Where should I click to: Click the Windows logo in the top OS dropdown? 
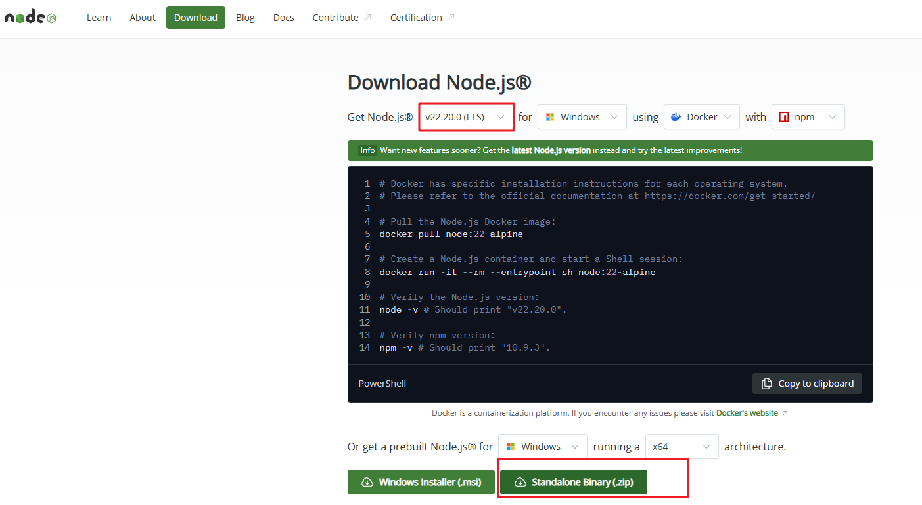point(551,117)
